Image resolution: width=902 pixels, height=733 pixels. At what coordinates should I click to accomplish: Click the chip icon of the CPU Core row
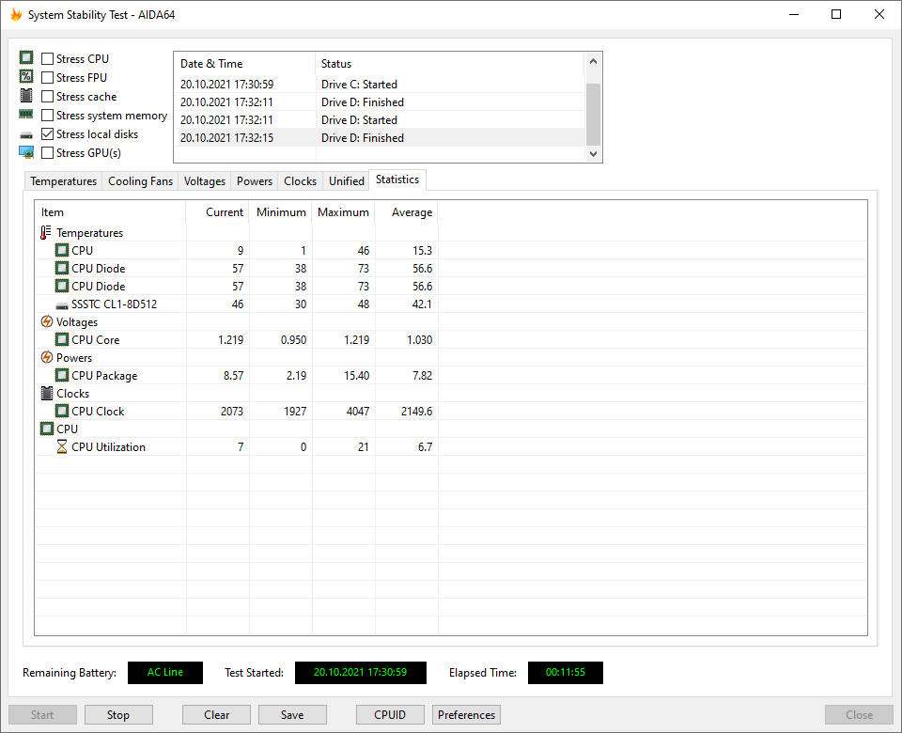coord(62,339)
